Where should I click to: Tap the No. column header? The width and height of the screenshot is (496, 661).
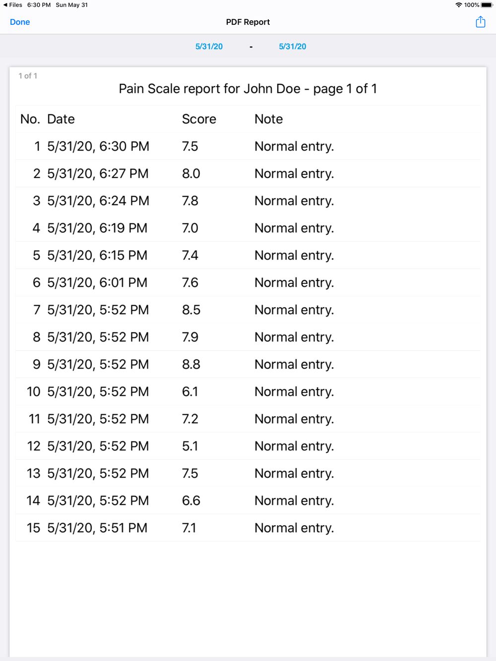point(30,119)
